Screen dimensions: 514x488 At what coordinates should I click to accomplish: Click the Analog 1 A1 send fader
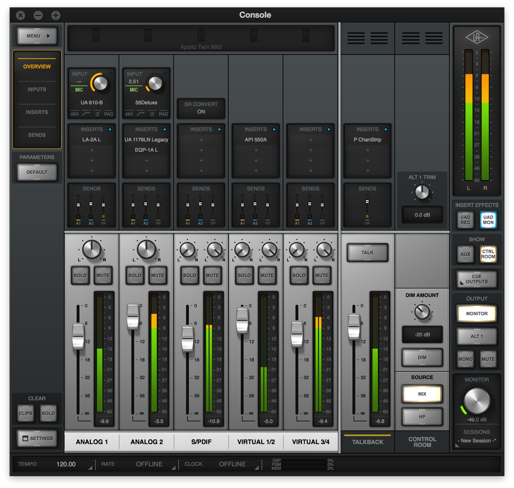pyautogui.click(x=78, y=205)
